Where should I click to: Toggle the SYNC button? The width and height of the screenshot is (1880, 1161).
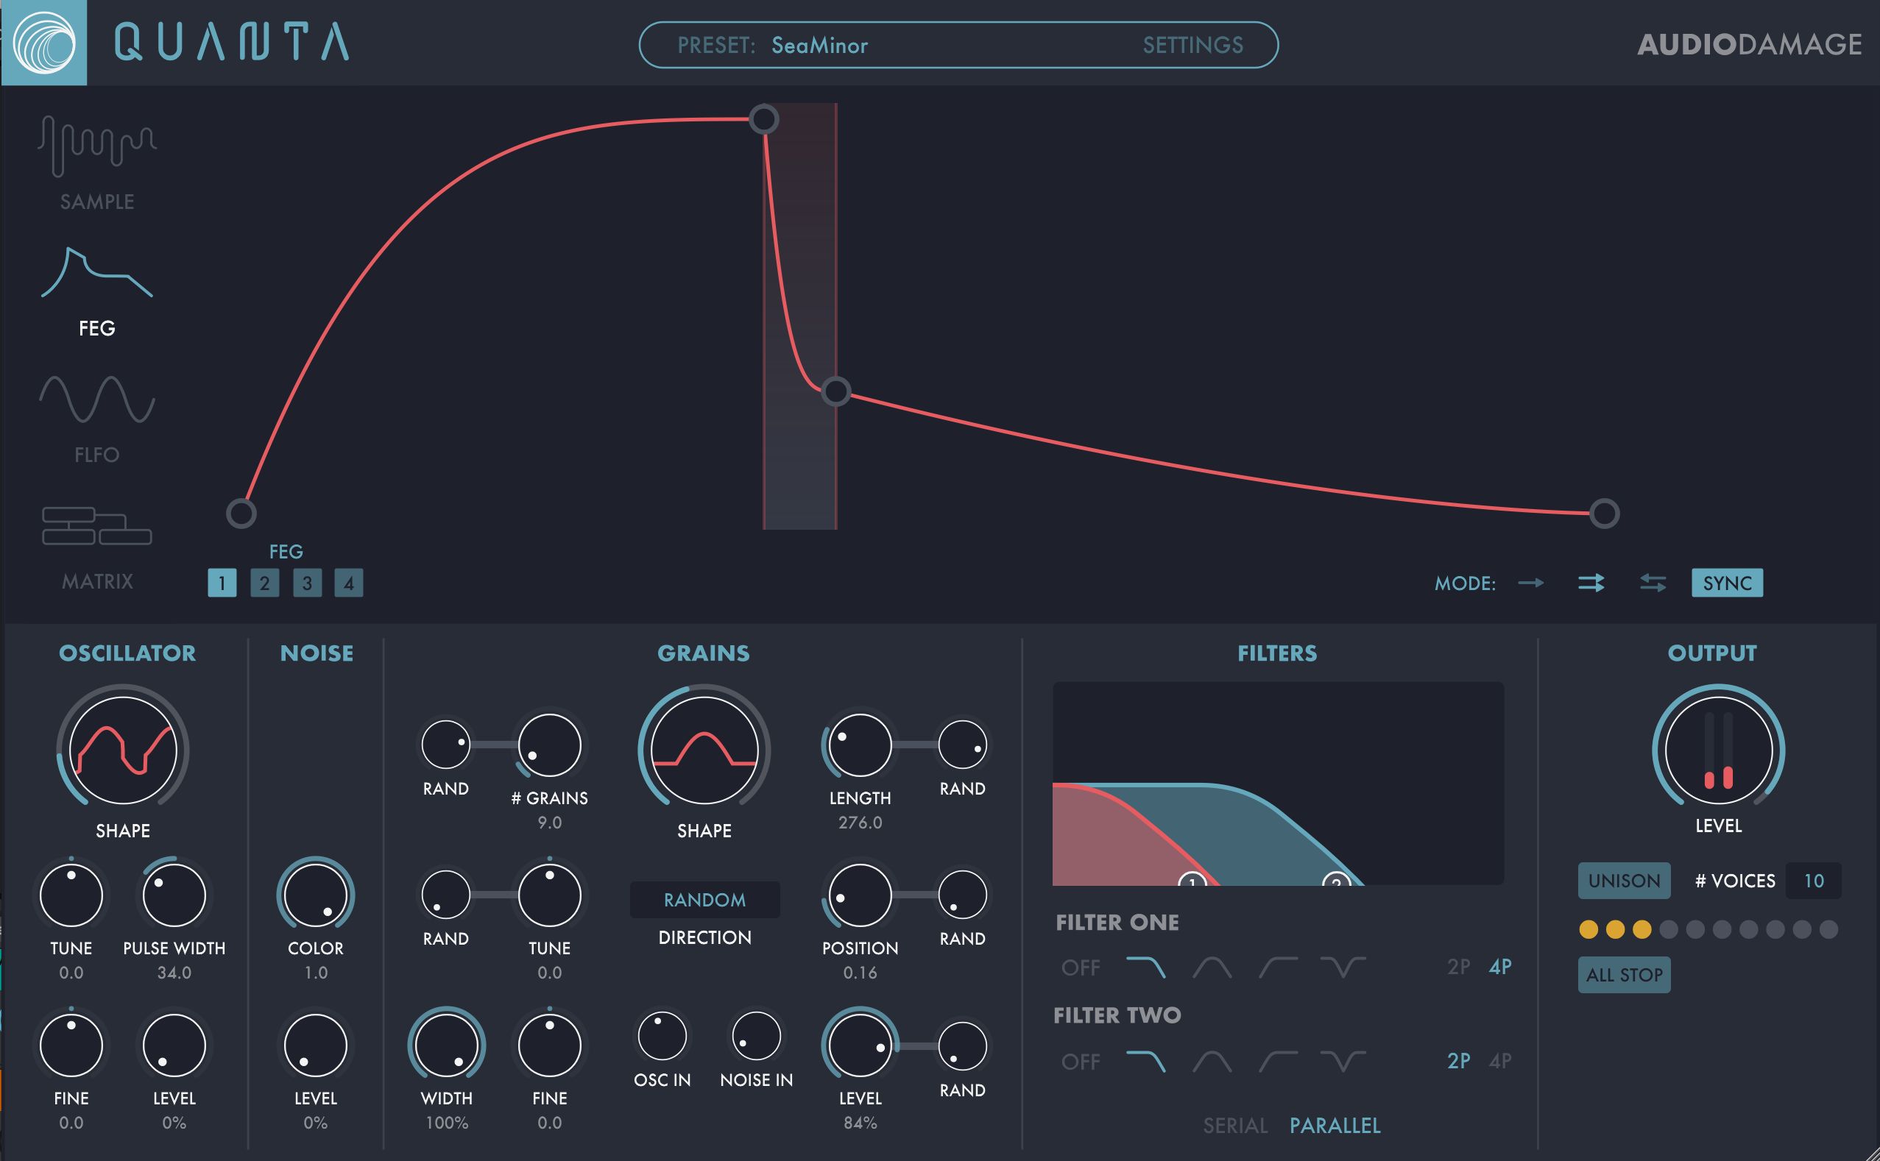pyautogui.click(x=1726, y=583)
